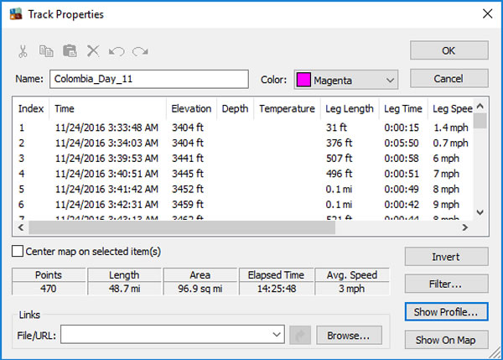
Task: Click the Copy icon in toolbar
Action: click(x=46, y=51)
